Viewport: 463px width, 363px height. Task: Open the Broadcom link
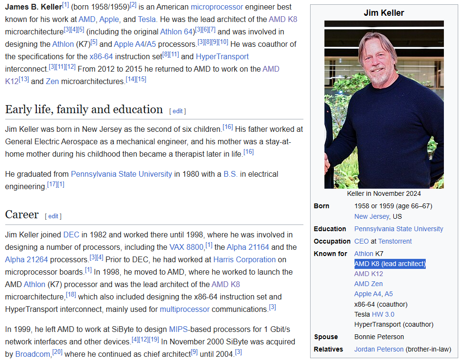point(32,354)
